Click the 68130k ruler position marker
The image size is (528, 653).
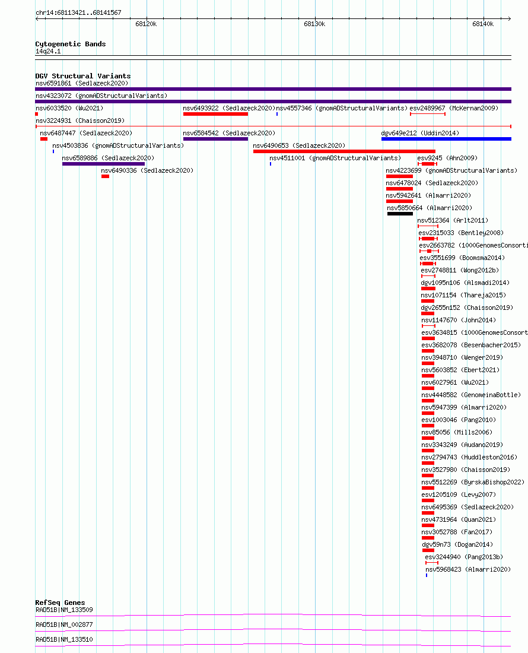pyautogui.click(x=314, y=24)
